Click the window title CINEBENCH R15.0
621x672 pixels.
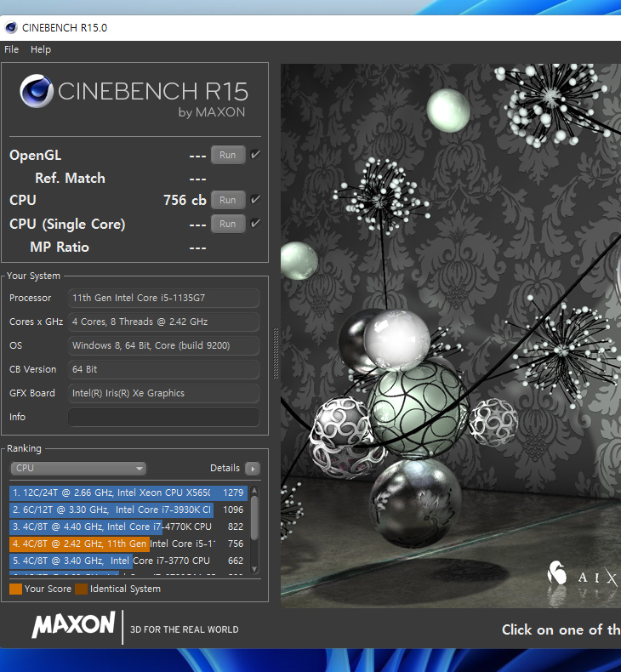point(65,28)
